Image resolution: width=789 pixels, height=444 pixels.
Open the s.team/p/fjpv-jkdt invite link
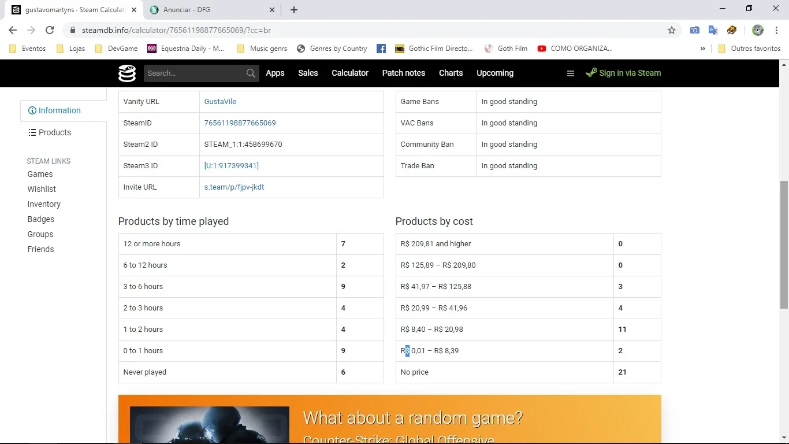(234, 187)
